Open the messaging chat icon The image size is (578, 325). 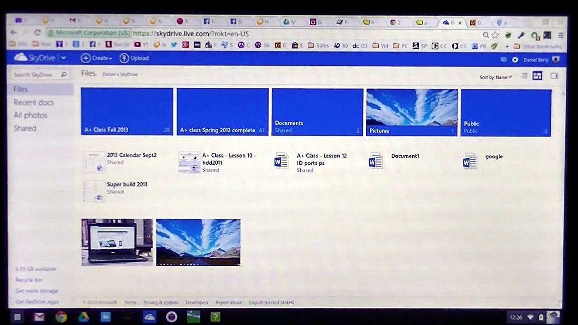point(503,60)
